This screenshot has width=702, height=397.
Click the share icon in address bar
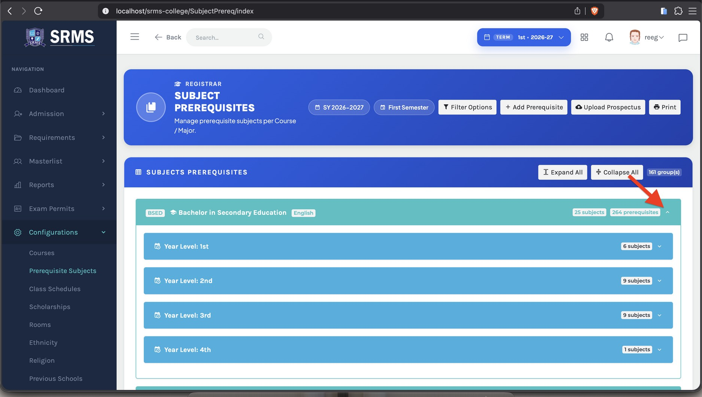(x=577, y=11)
